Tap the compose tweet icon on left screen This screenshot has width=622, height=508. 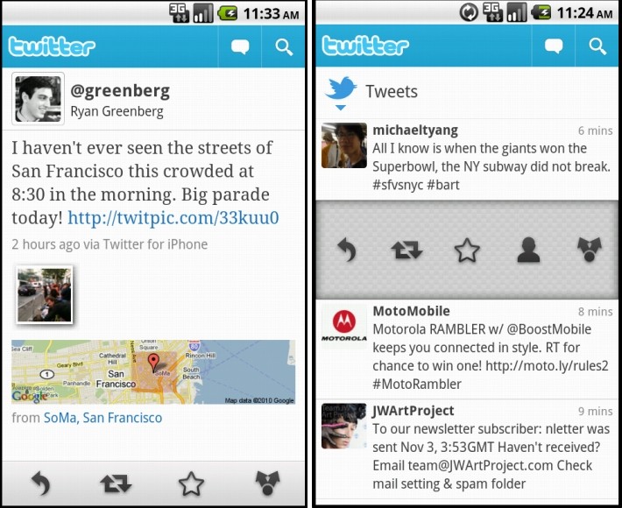pos(240,46)
